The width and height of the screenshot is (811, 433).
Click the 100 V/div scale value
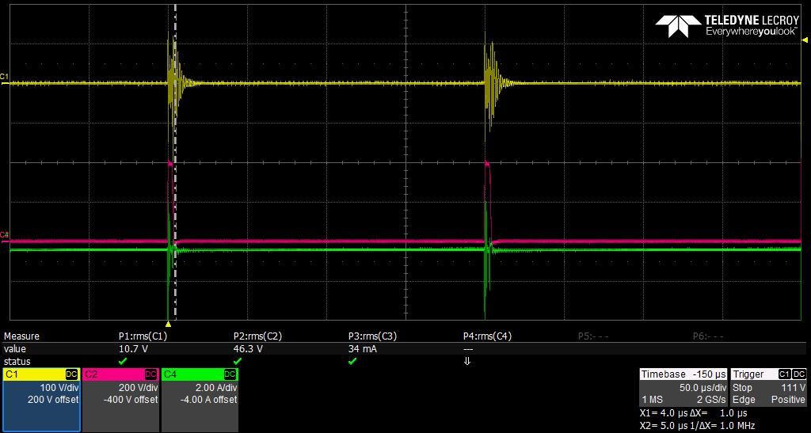pos(59,388)
